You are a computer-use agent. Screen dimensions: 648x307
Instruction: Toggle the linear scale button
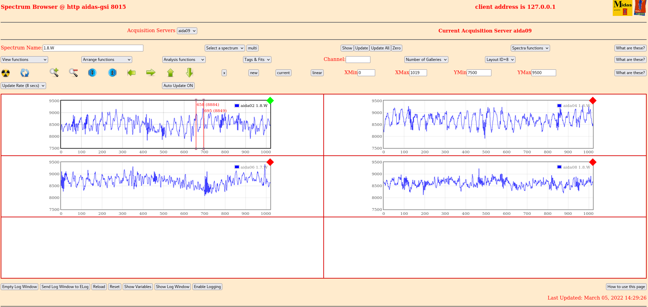317,73
